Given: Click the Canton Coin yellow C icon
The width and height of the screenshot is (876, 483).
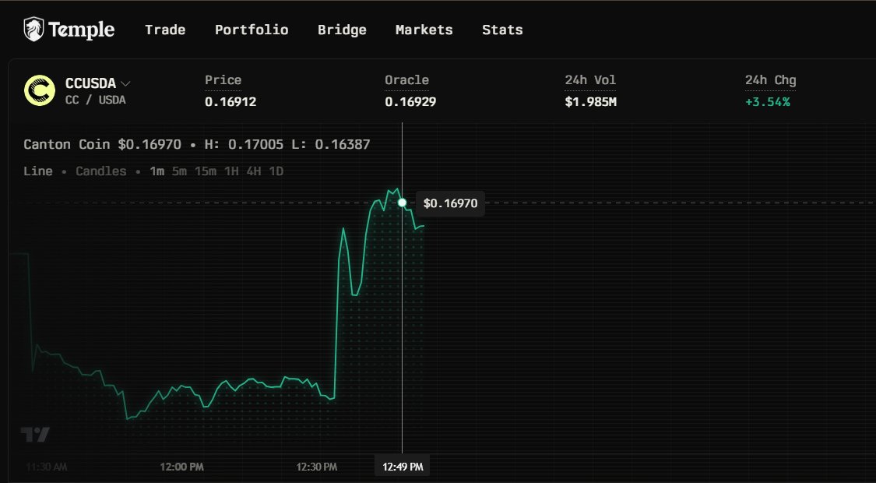Looking at the screenshot, I should tap(40, 90).
